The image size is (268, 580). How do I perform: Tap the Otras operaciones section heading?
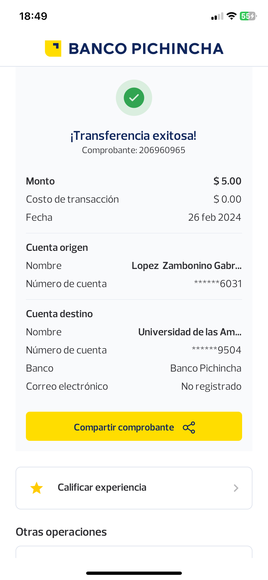coord(61,532)
